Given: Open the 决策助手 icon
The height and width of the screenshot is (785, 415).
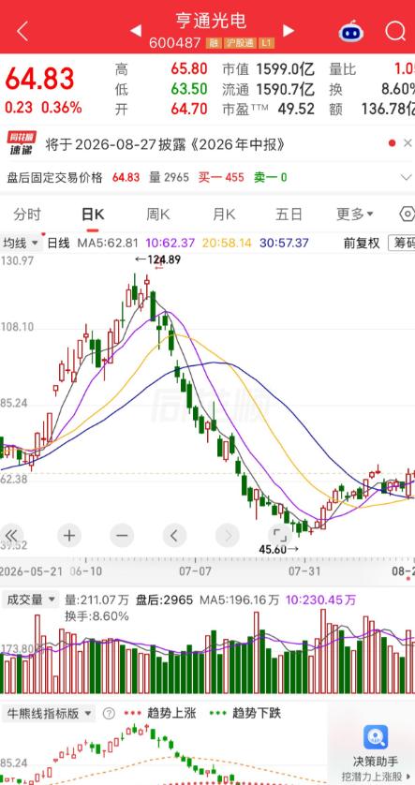Looking at the screenshot, I should click(376, 737).
